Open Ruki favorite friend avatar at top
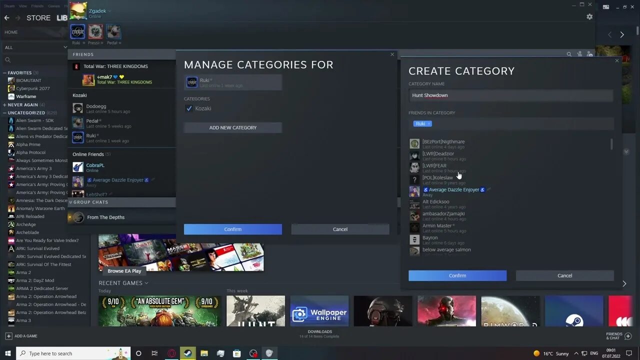The image size is (640, 360). [77, 31]
